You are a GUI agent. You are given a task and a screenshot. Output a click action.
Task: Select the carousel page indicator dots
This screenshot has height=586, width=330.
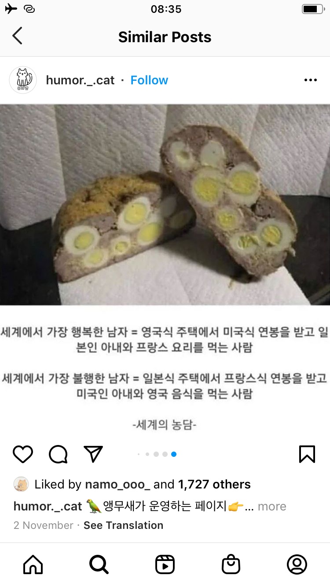pyautogui.click(x=157, y=454)
